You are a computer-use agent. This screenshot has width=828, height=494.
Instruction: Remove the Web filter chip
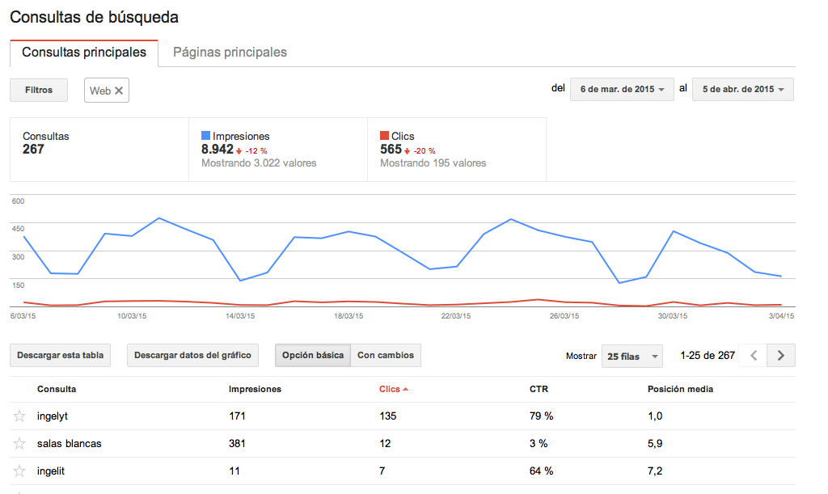tap(119, 91)
